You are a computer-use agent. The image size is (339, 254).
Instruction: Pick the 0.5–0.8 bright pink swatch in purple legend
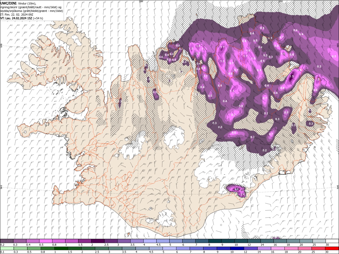46,241
